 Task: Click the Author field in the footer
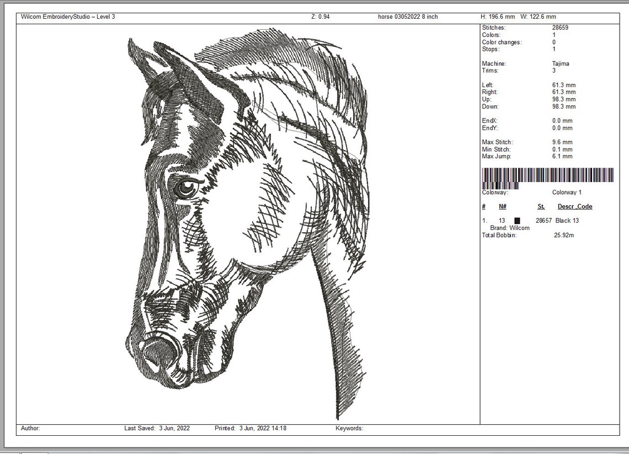[x=30, y=428]
